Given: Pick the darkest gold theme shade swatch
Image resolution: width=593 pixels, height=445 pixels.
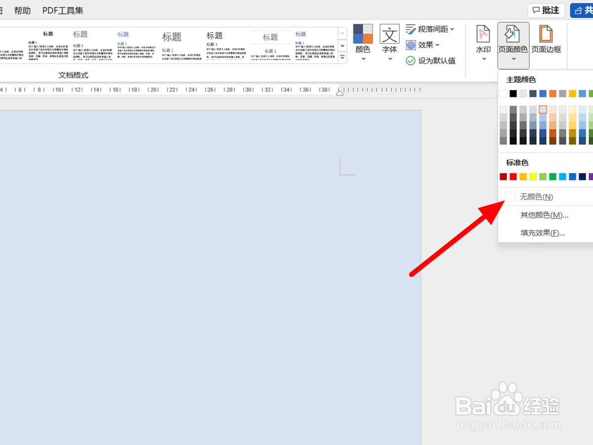Looking at the screenshot, I should [x=572, y=140].
